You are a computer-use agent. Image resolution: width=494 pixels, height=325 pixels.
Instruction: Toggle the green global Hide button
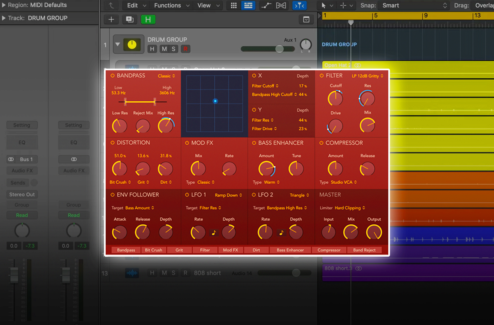coord(148,19)
